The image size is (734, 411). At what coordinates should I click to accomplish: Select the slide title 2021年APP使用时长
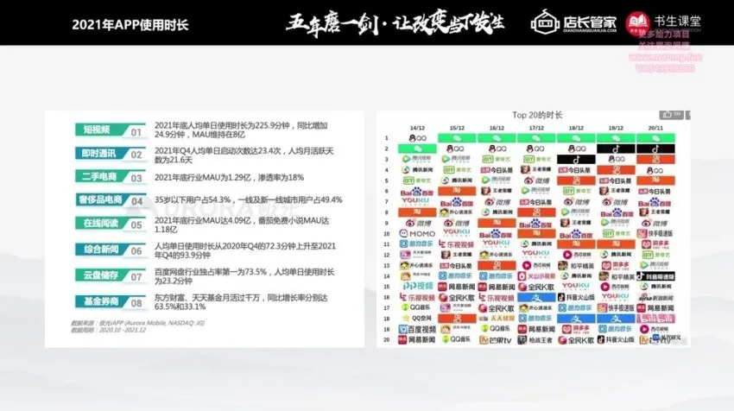(x=130, y=24)
